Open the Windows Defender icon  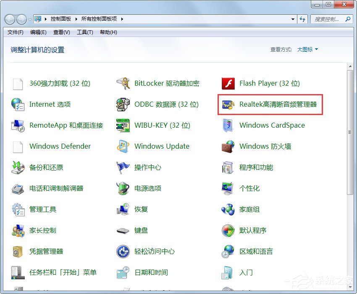[18, 147]
